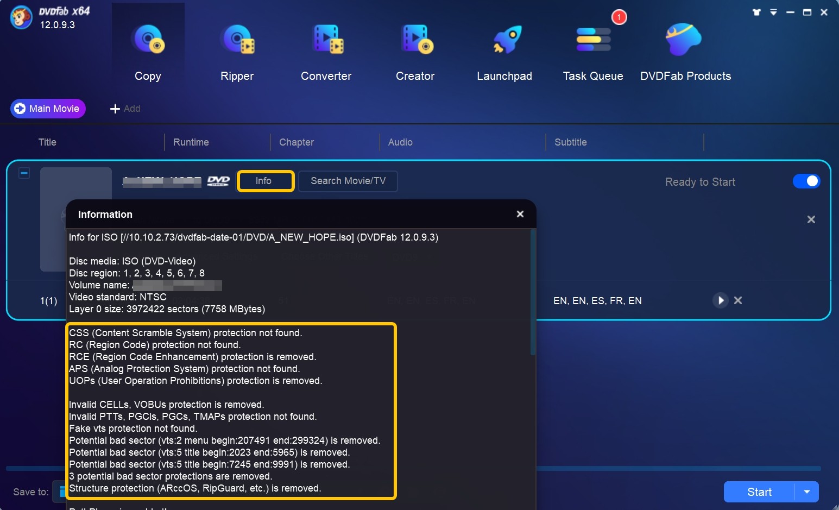The image size is (839, 510).
Task: Toggle the Ready to Start switch
Action: click(806, 181)
